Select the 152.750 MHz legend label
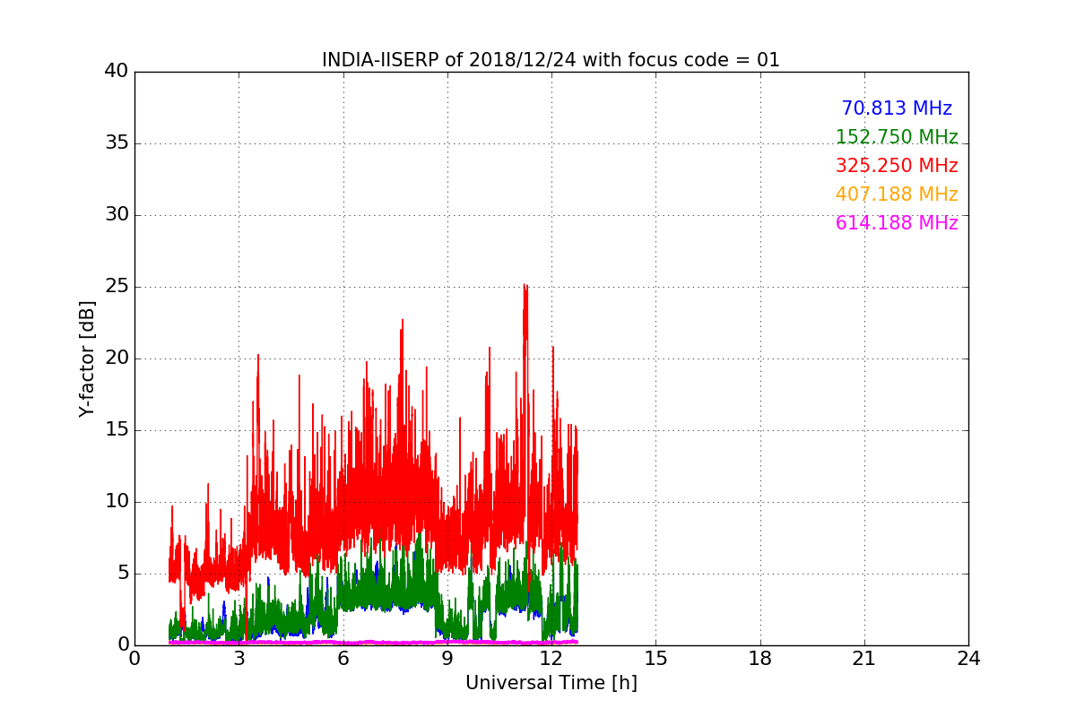 [x=897, y=137]
